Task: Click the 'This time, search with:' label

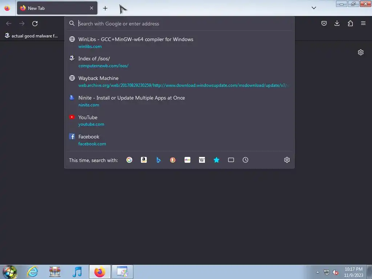Action: [x=93, y=160]
